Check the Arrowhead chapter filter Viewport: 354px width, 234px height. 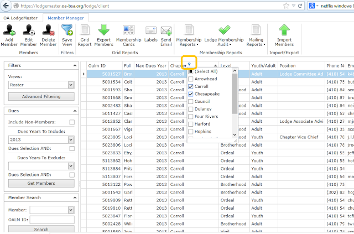[191, 79]
